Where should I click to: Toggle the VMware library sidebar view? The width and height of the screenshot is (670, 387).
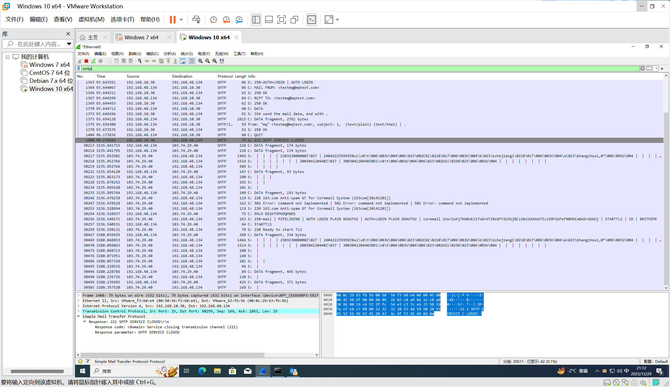256,20
